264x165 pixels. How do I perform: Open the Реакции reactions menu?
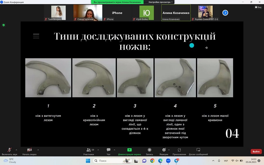click(x=164, y=151)
